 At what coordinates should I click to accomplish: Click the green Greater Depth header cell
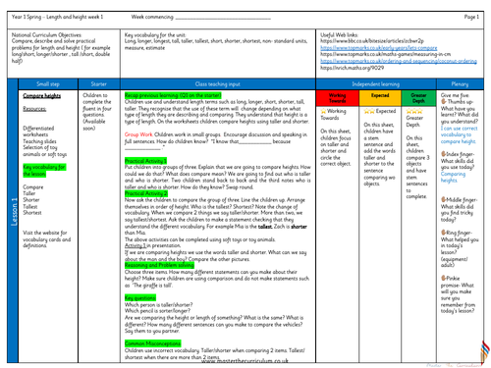click(x=418, y=98)
